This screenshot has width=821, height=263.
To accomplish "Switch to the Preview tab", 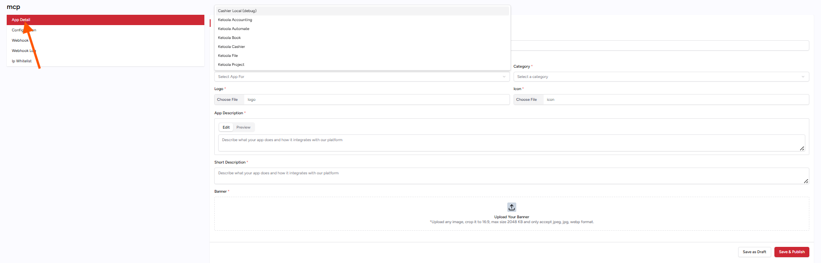I will (243, 127).
